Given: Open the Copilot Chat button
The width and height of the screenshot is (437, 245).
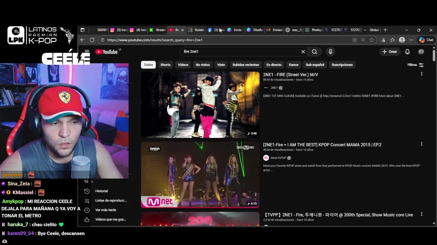Looking at the screenshot, I should click(x=426, y=40).
